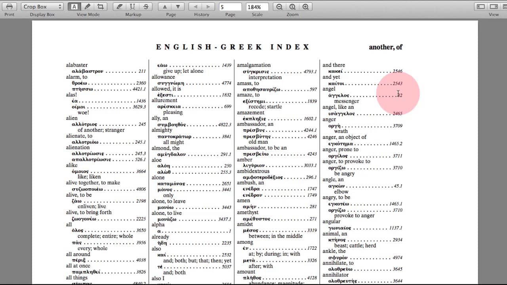The width and height of the screenshot is (507, 285).
Task: Click the 'allowed, it is' entry
Action: click(x=166, y=89)
